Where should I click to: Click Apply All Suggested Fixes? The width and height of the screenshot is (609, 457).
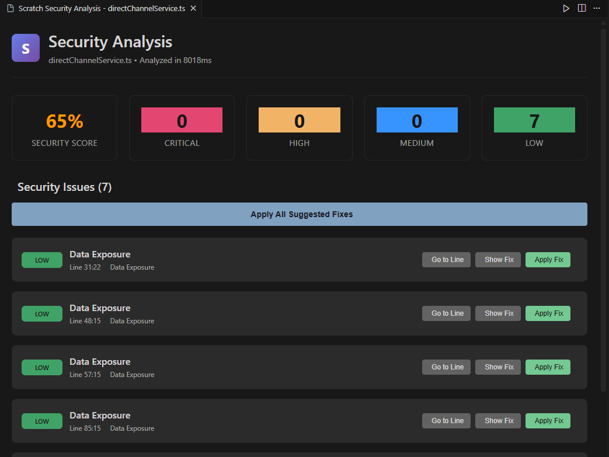(x=299, y=214)
